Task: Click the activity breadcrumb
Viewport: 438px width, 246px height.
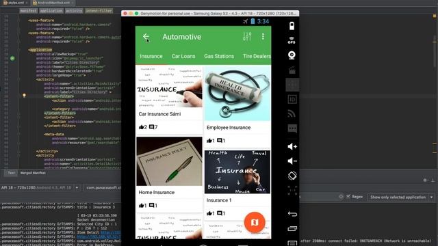Action: point(74,11)
